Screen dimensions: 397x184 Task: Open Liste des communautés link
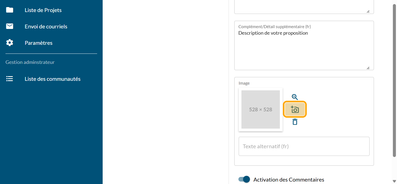[52, 79]
